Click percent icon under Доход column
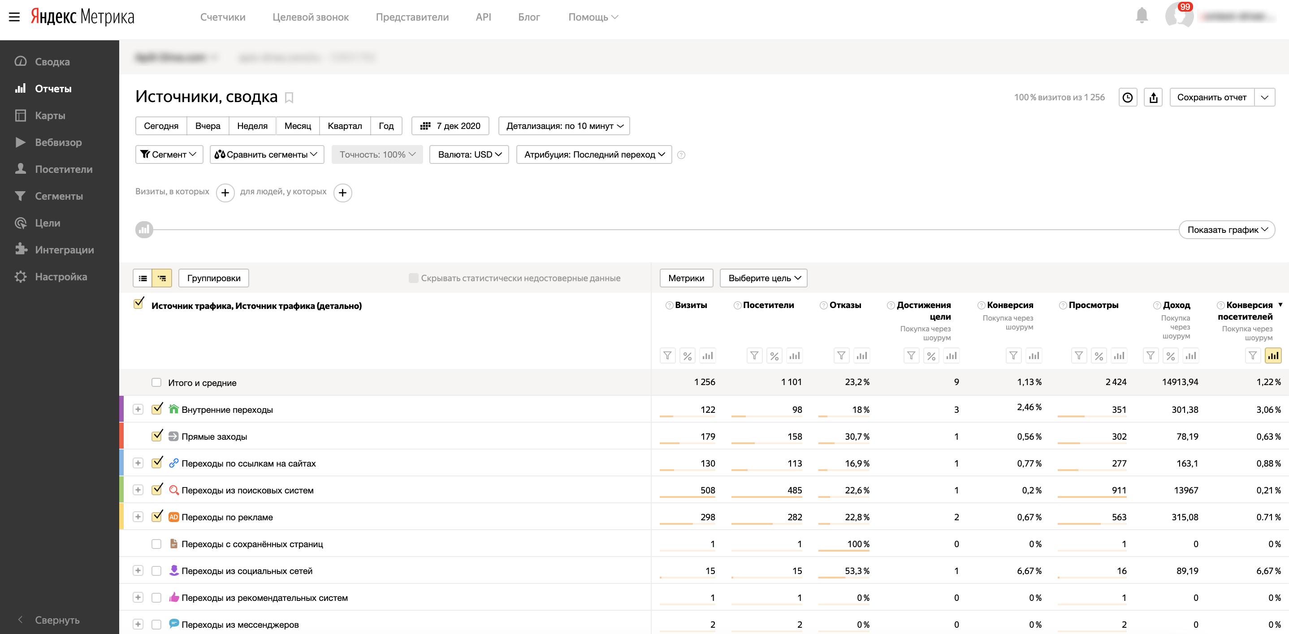Screen dimensions: 1289x634 tap(1170, 356)
